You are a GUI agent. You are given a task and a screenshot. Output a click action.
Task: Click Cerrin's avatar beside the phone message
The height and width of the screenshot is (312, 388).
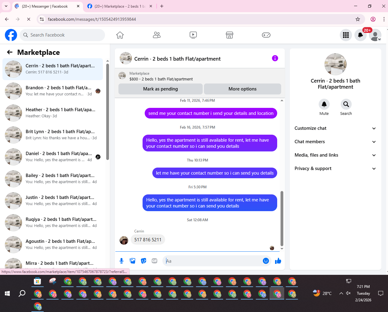coord(124,240)
